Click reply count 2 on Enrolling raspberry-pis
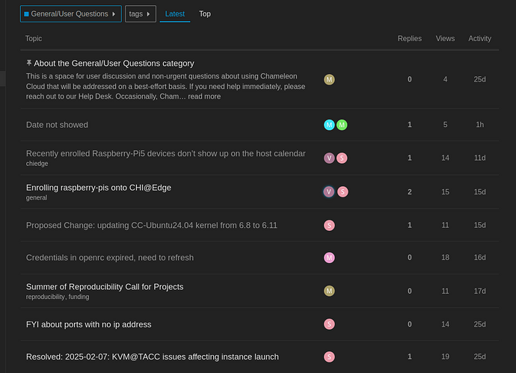Screen dimensions: 516x373 pos(409,192)
